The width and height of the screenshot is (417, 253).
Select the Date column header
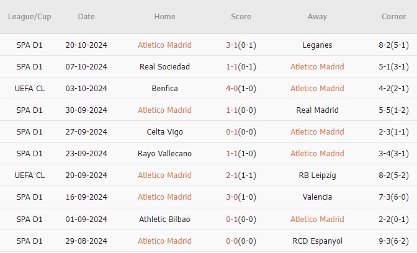86,17
